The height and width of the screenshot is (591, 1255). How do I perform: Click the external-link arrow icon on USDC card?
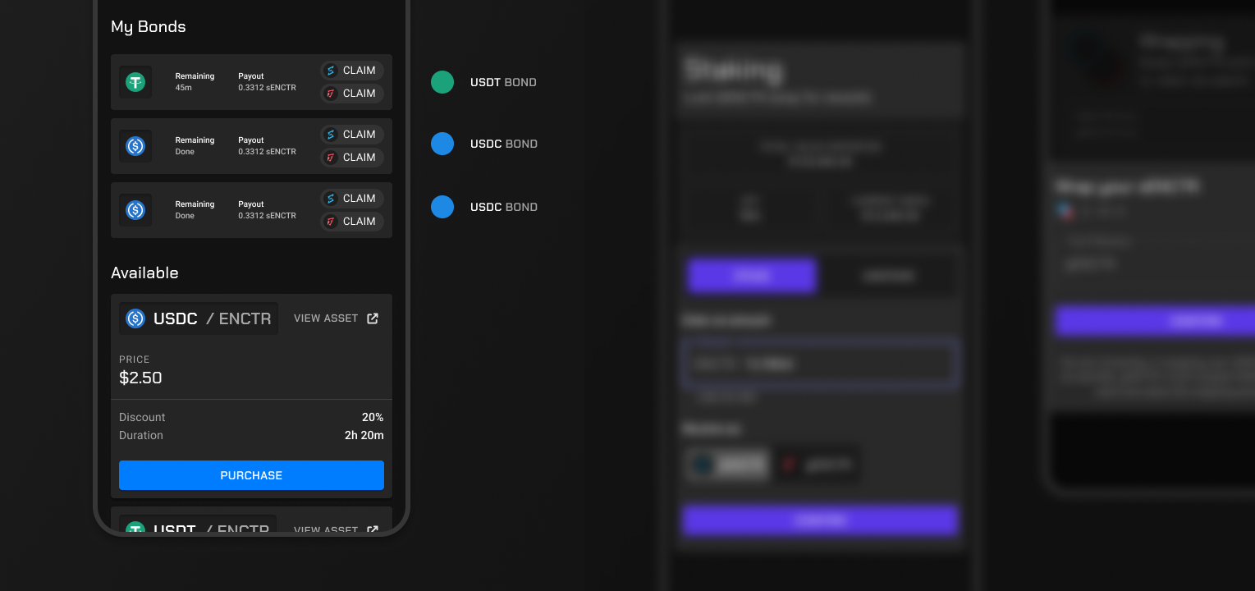point(373,318)
